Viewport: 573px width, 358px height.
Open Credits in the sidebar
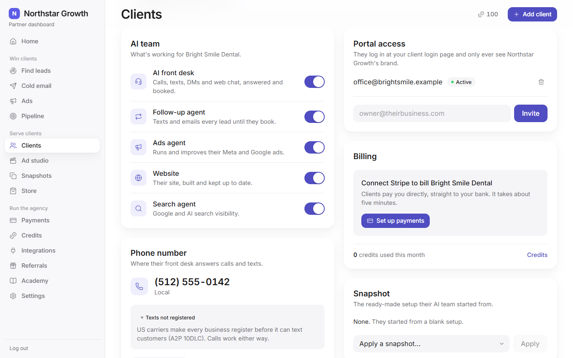(x=52, y=235)
